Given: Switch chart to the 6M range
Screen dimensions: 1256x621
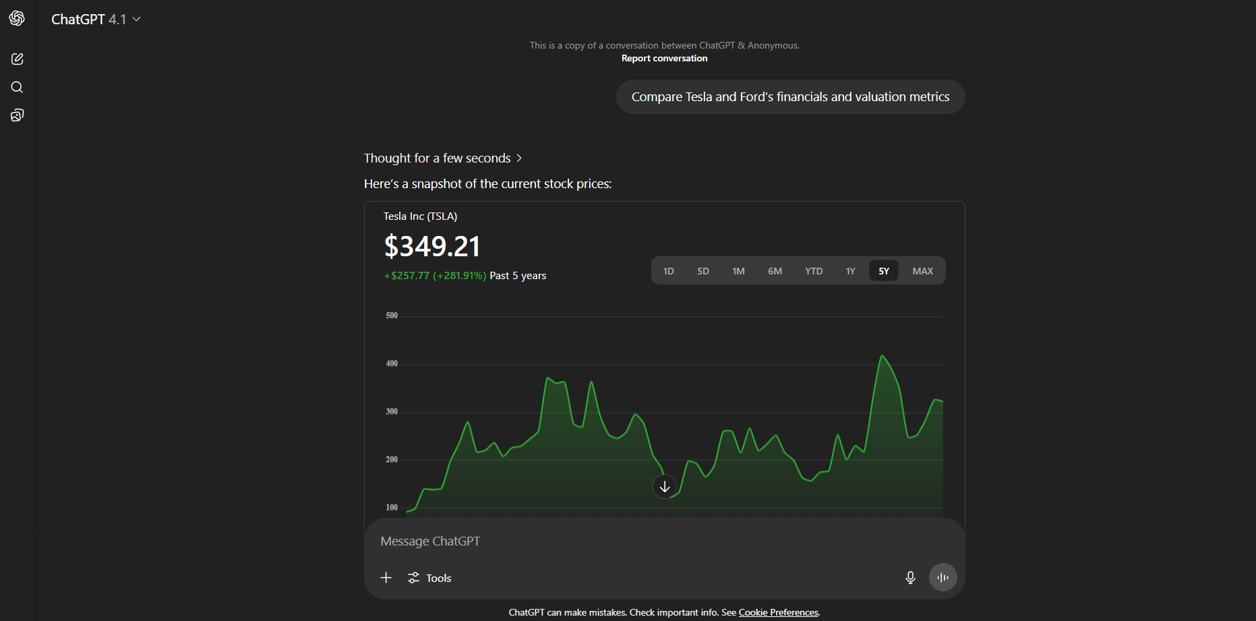Looking at the screenshot, I should tap(775, 271).
